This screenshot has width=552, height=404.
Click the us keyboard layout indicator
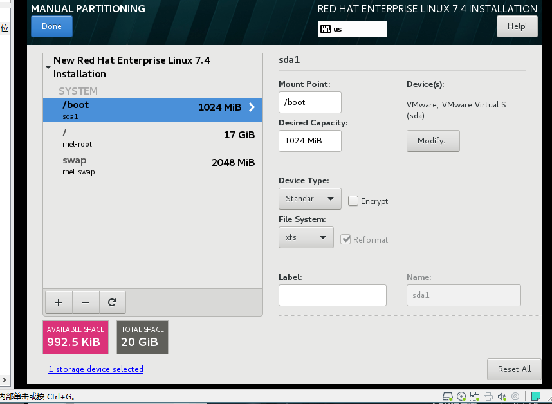pyautogui.click(x=353, y=29)
